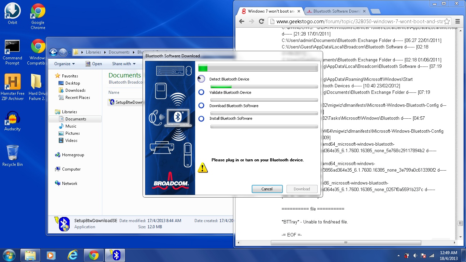The width and height of the screenshot is (466, 262).
Task: Switch to Chrome on the taskbar
Action: tap(93, 255)
